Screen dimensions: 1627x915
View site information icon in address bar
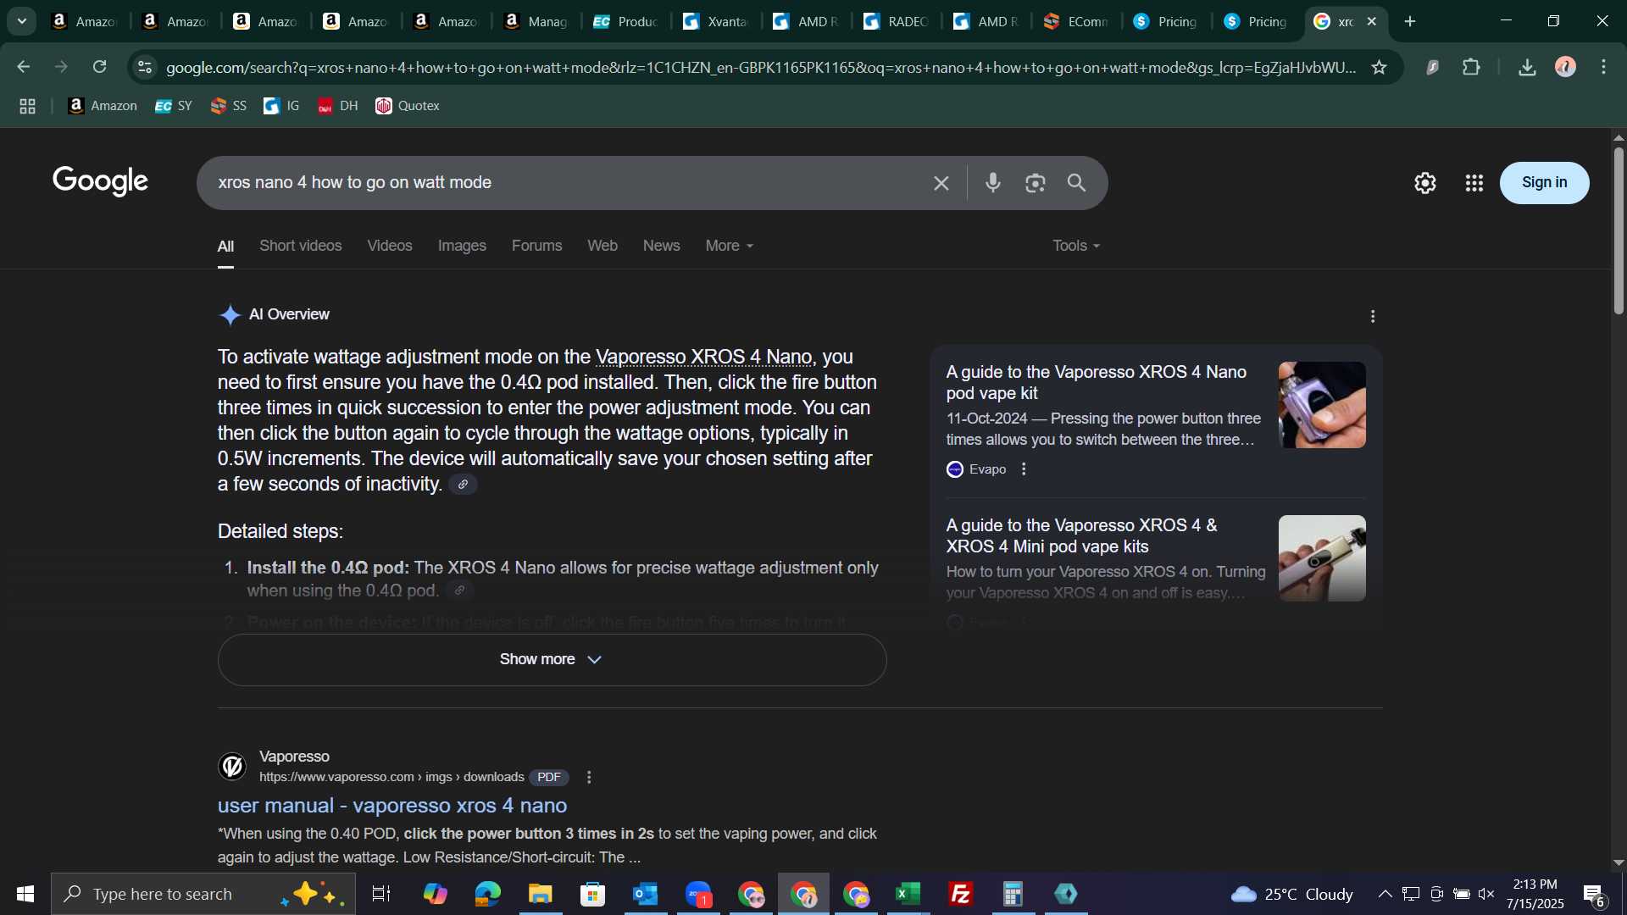[145, 67]
